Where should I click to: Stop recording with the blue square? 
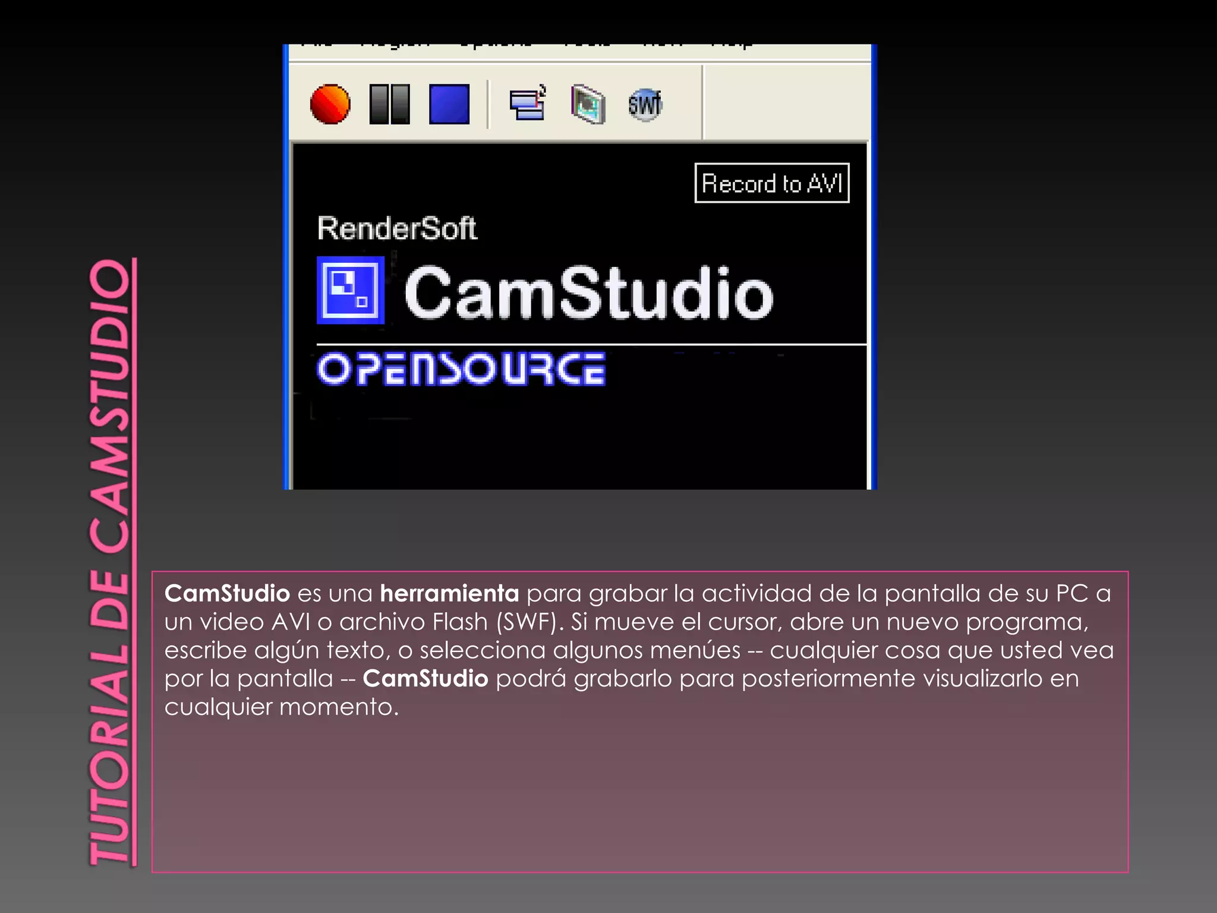pos(449,104)
